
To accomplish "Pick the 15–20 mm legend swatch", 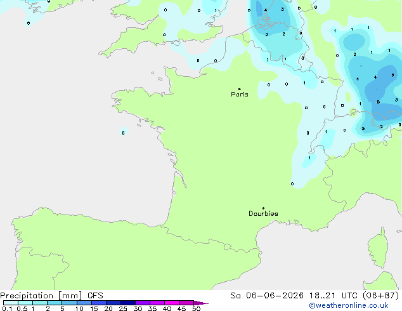I will coord(99,303).
